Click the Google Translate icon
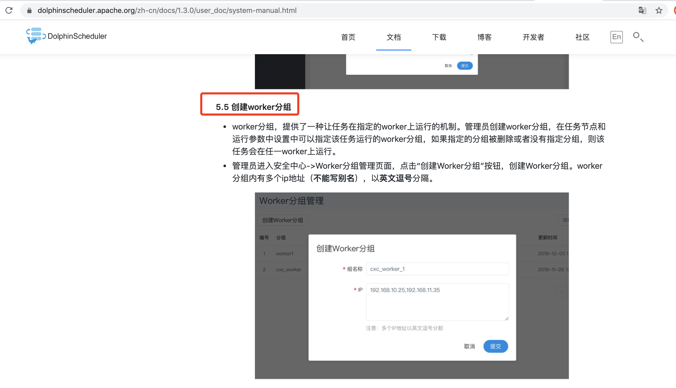 click(642, 10)
